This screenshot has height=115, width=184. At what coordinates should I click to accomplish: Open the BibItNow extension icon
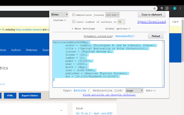click(167, 8)
